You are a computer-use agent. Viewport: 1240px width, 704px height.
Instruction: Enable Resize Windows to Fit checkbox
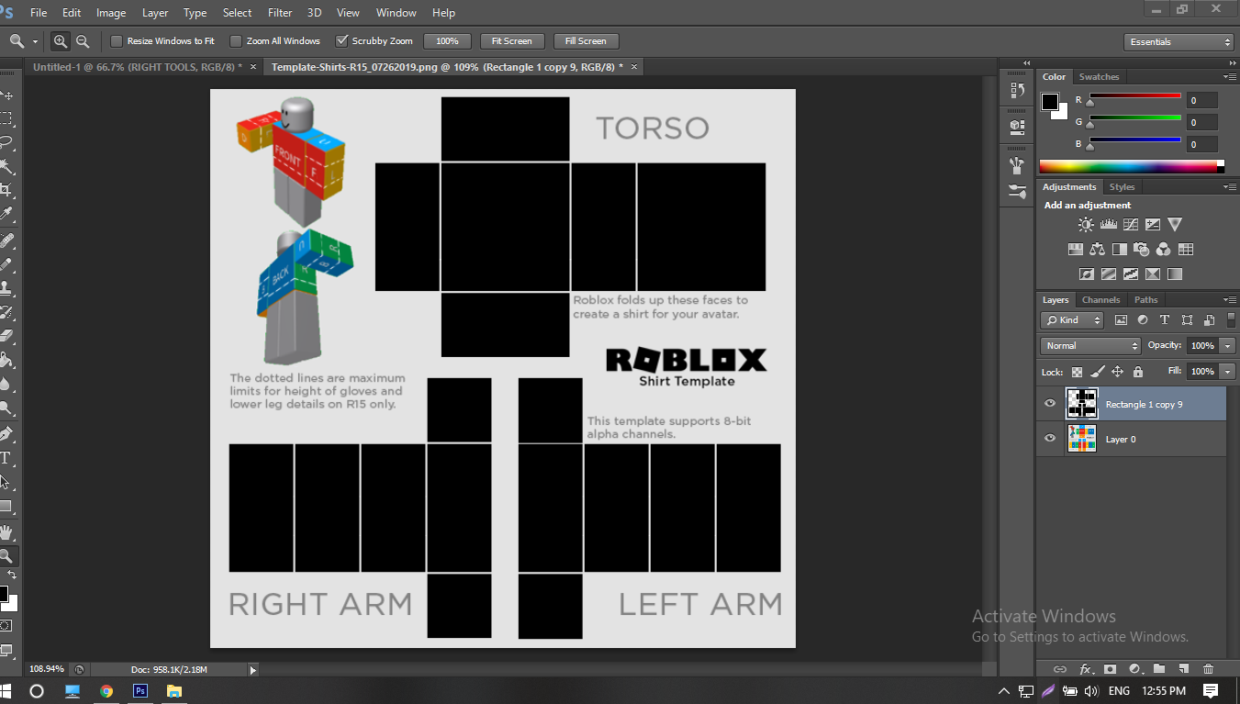pyautogui.click(x=117, y=41)
